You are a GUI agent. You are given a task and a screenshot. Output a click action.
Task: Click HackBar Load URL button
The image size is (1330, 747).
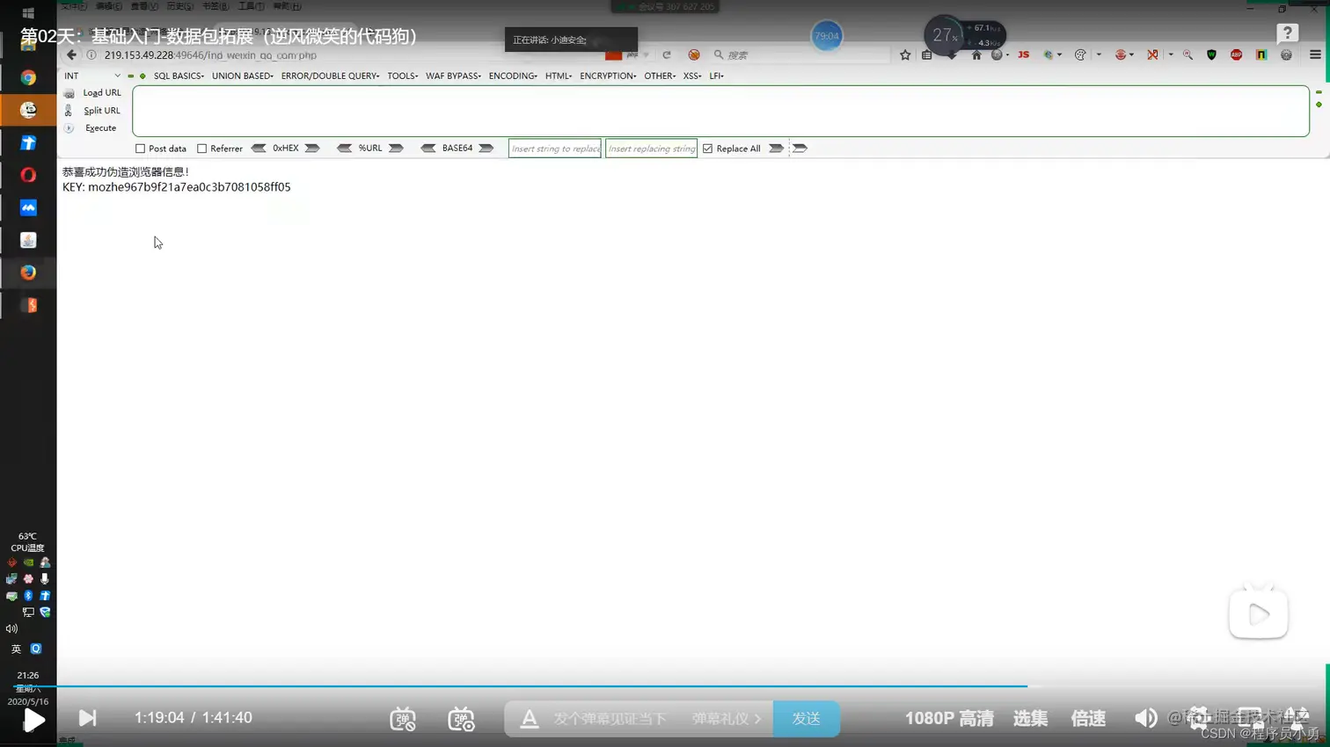point(93,92)
